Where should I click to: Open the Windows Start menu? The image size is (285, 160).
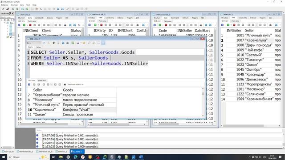pyautogui.click(x=4, y=157)
